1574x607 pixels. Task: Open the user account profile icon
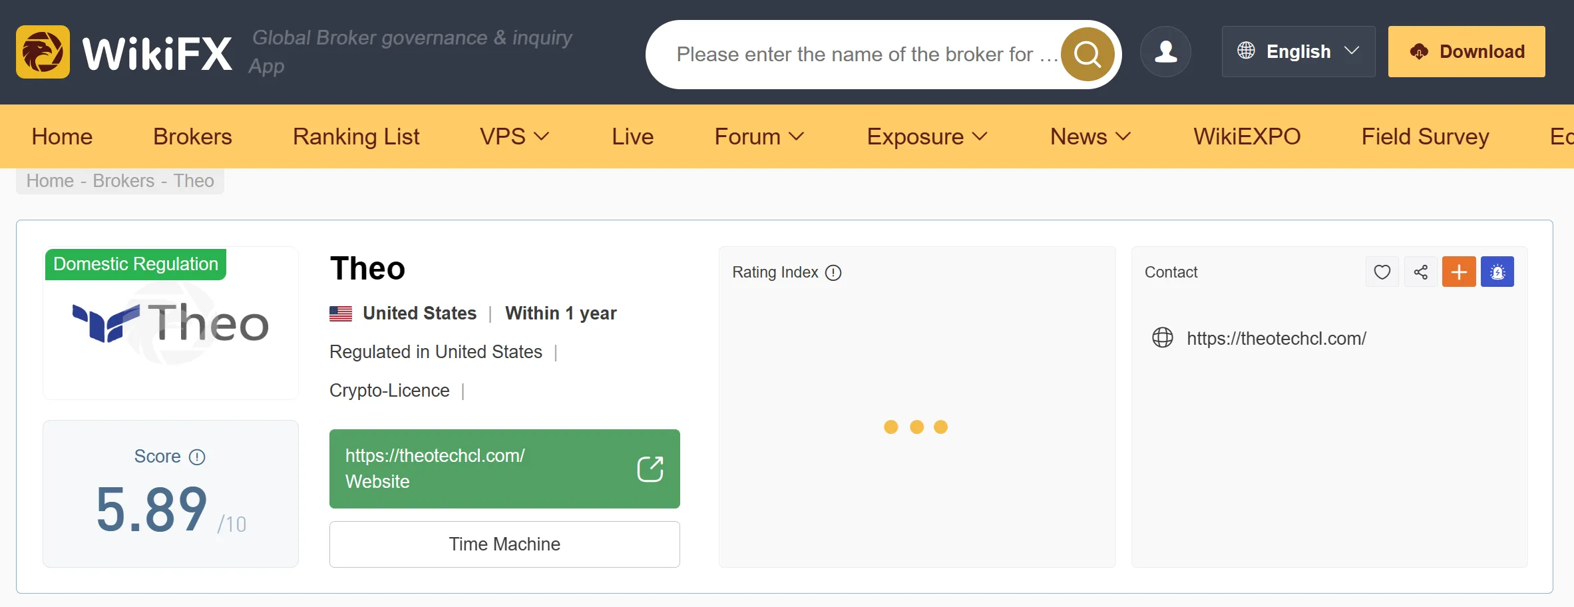[x=1165, y=52]
